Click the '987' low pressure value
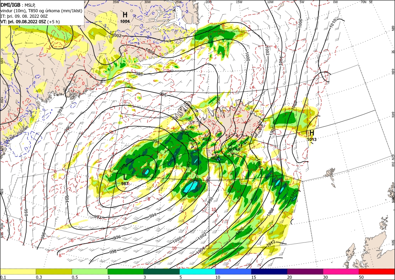This screenshot has height=280, width=395. 125,184
